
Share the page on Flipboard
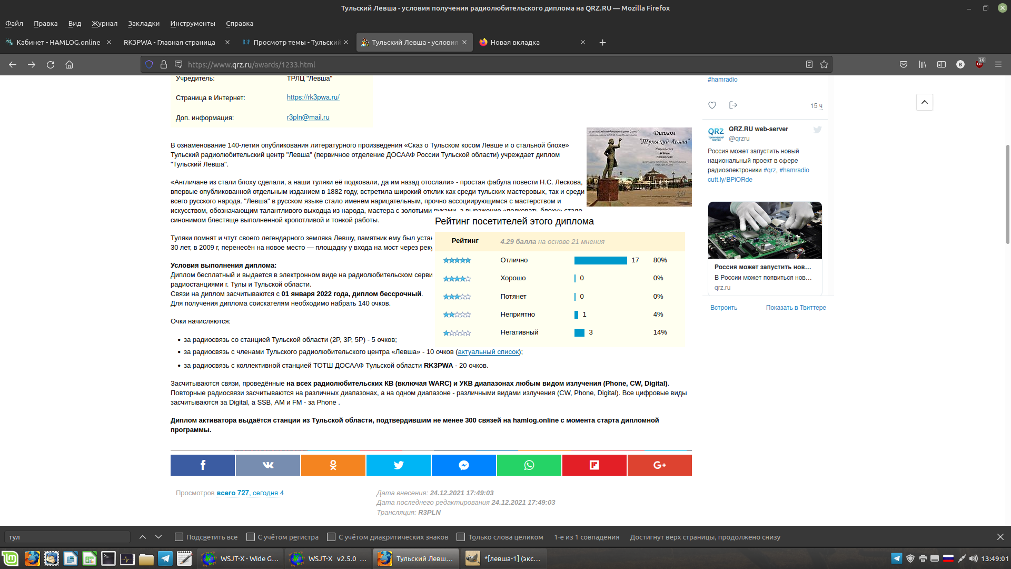594,465
